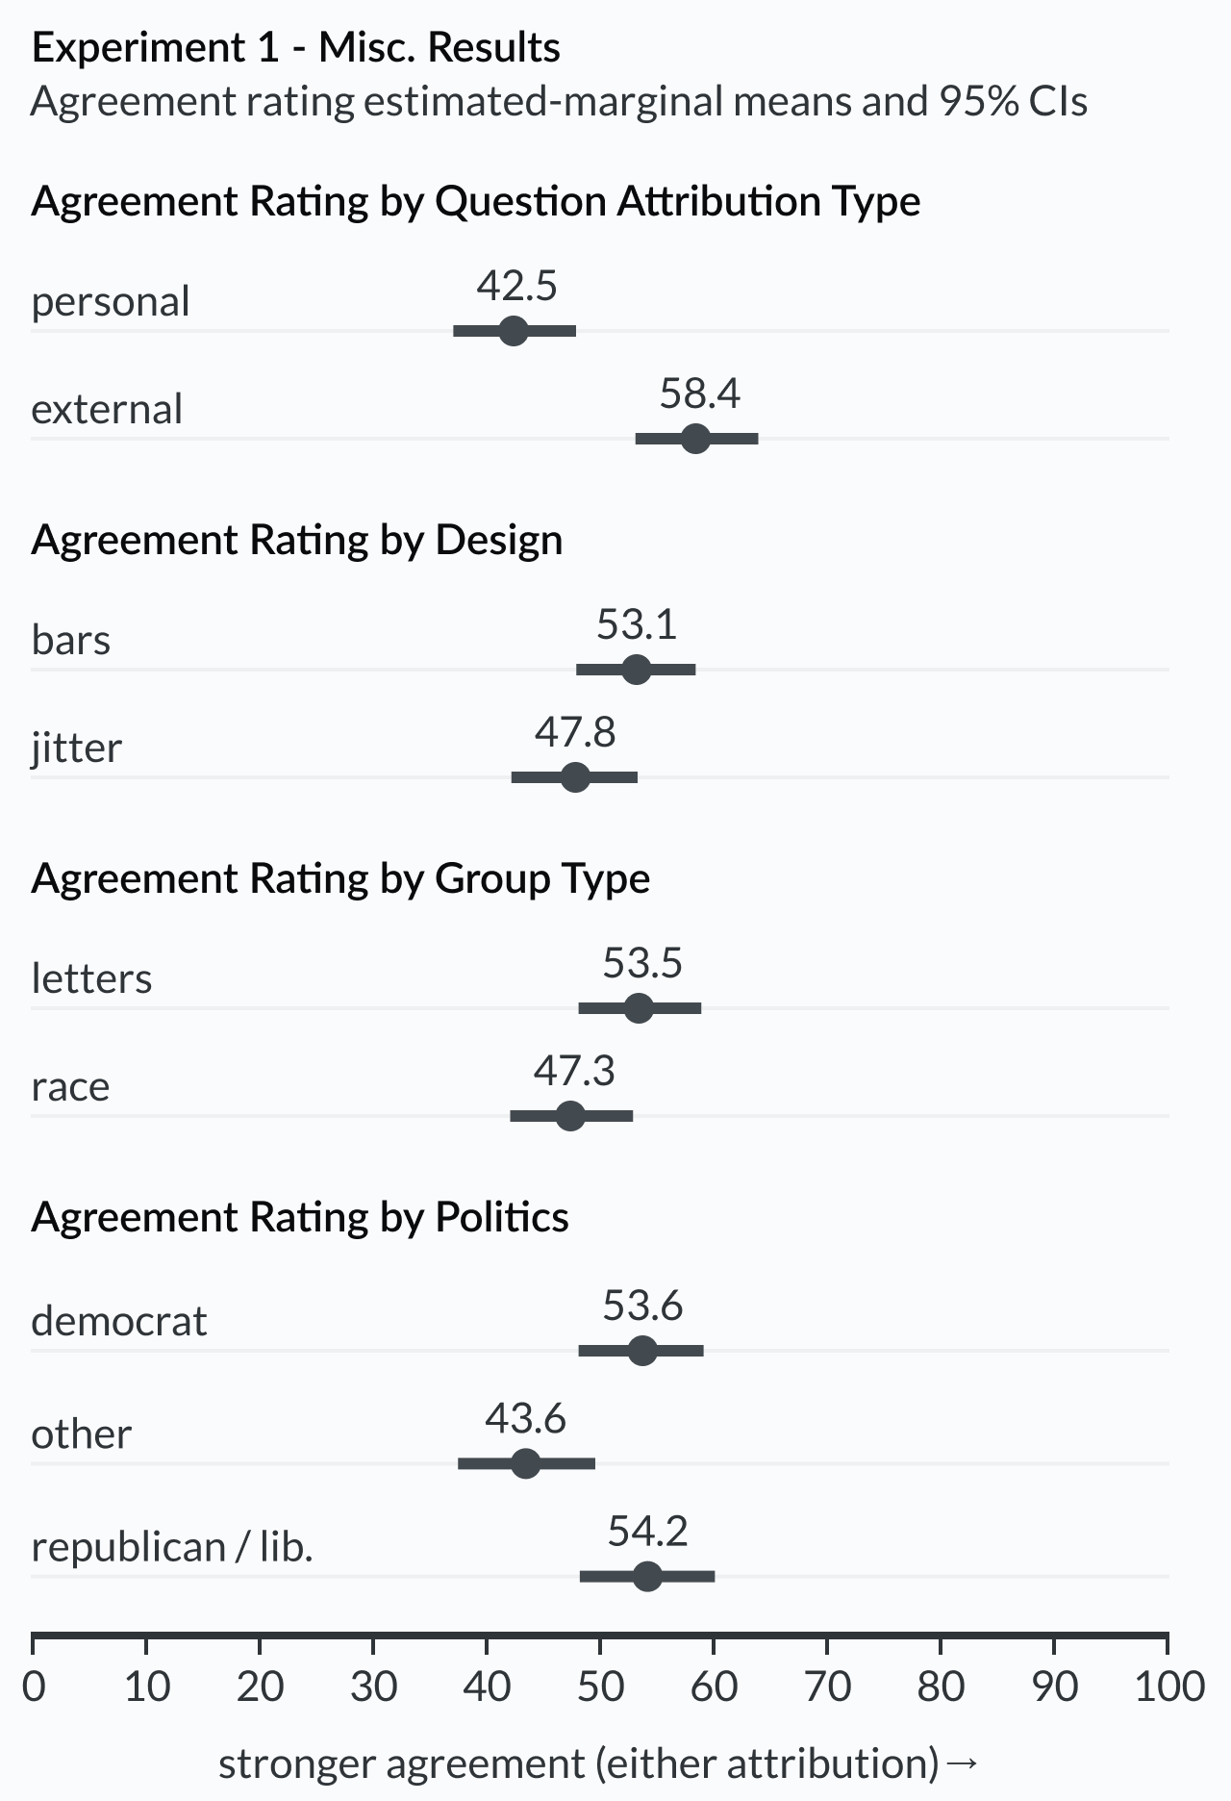Click the 'republican / lib.' row label

click(x=172, y=1547)
